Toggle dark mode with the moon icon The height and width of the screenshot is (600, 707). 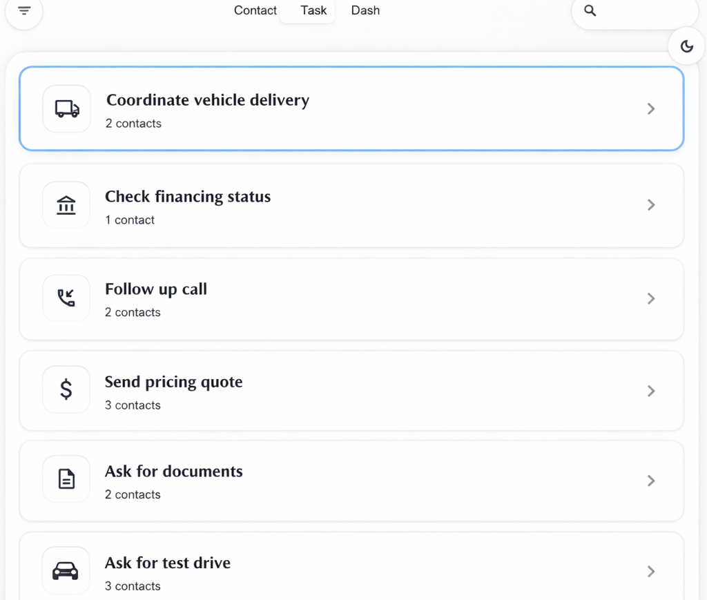[x=686, y=46]
